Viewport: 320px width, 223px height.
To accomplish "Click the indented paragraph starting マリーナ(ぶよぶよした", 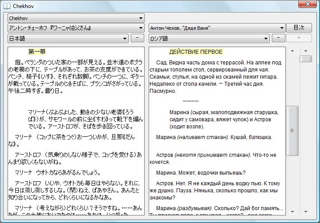I will 86,119.
